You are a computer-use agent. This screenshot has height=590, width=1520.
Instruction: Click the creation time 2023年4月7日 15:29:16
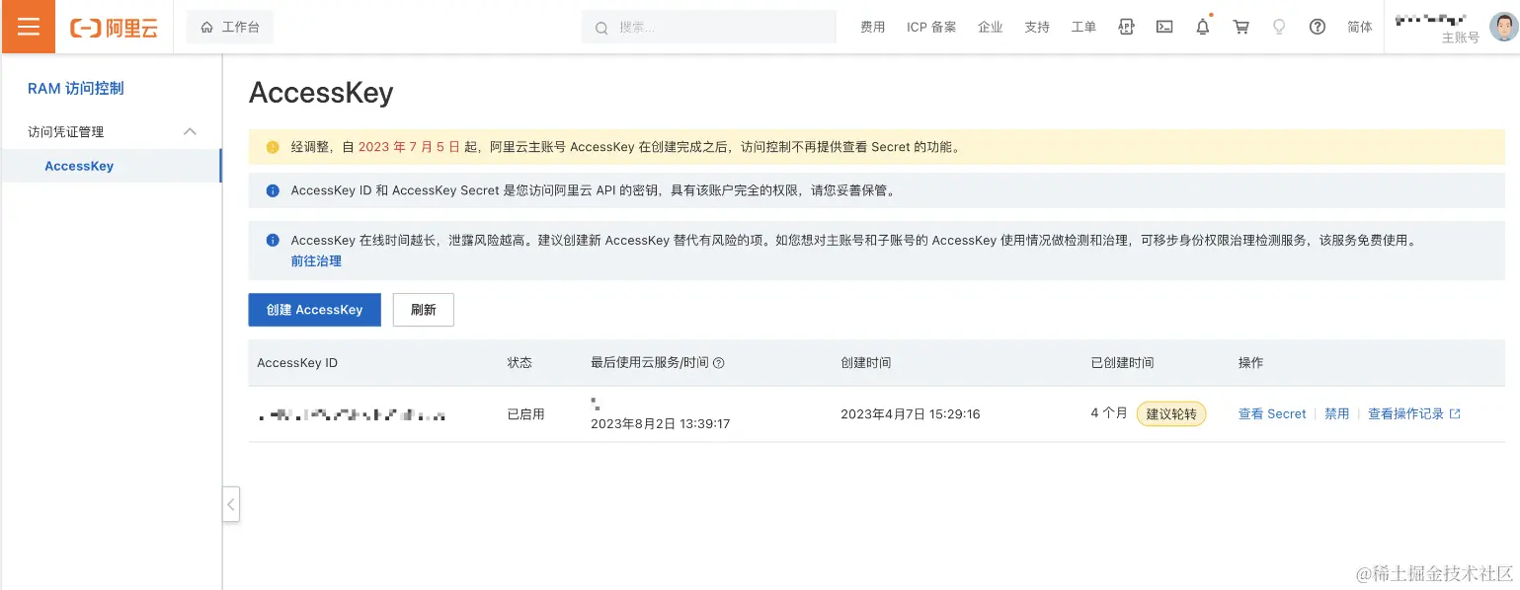tap(911, 414)
